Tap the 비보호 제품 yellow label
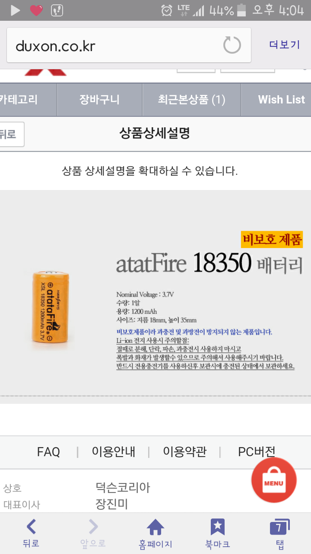 click(x=272, y=239)
